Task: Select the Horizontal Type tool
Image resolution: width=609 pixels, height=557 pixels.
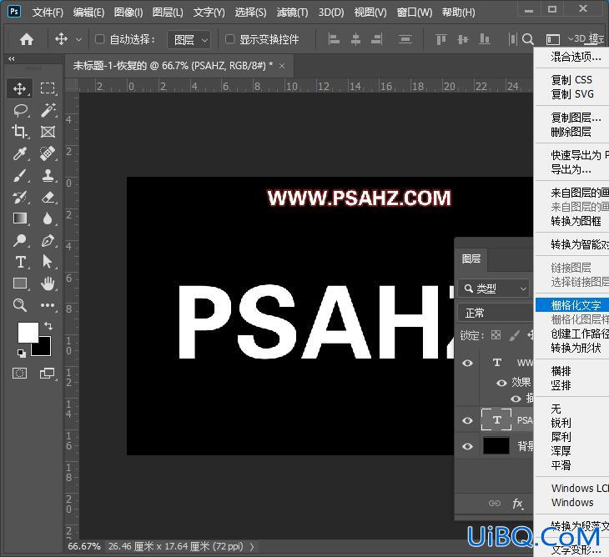Action: [x=20, y=262]
